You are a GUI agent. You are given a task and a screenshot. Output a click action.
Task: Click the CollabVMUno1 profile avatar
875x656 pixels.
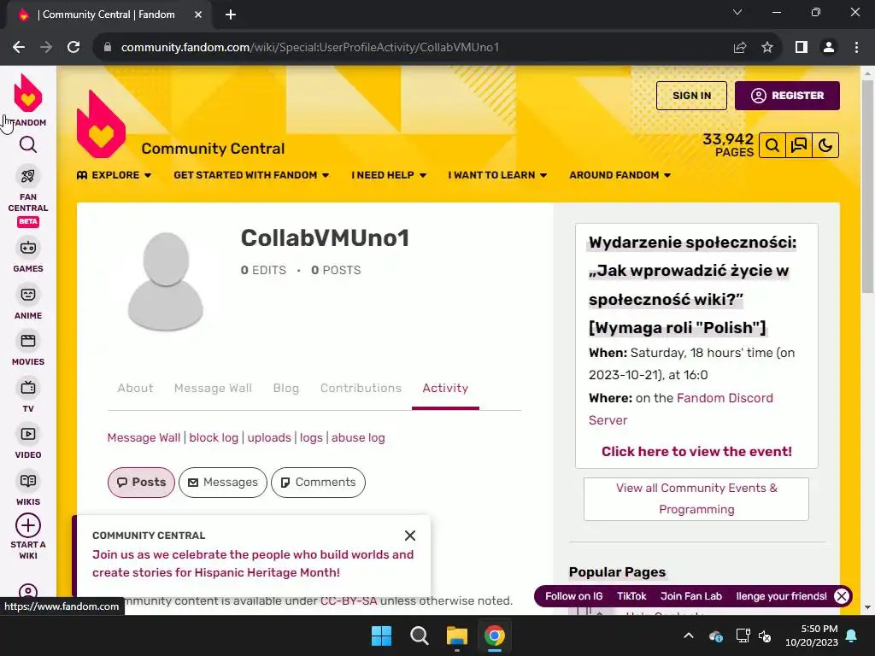pyautogui.click(x=165, y=281)
